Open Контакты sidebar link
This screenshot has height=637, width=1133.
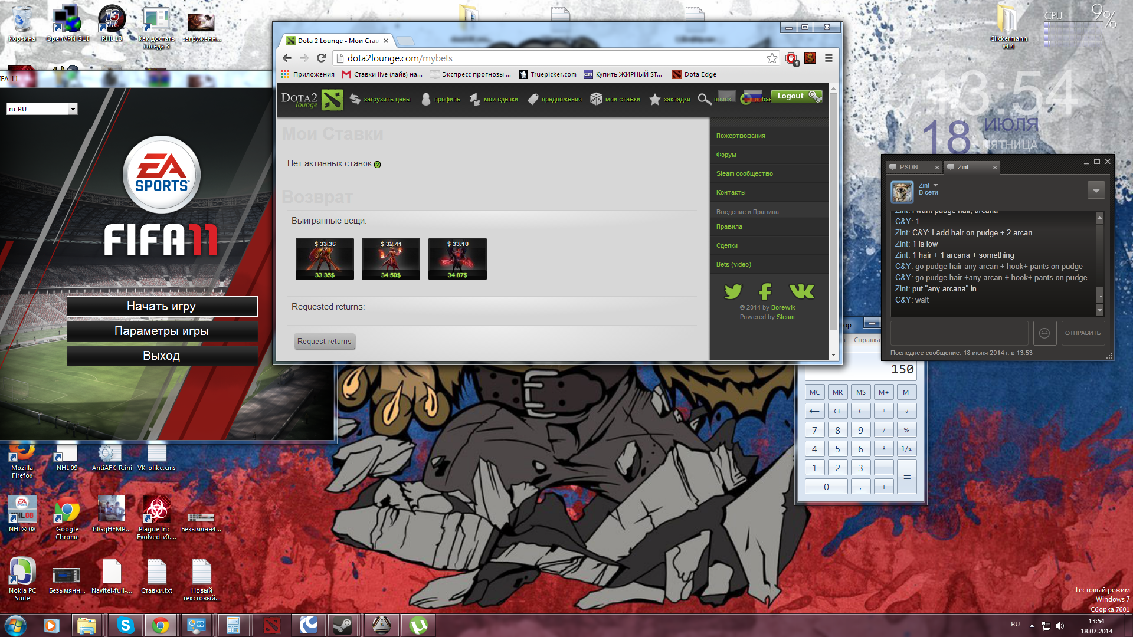[731, 193]
